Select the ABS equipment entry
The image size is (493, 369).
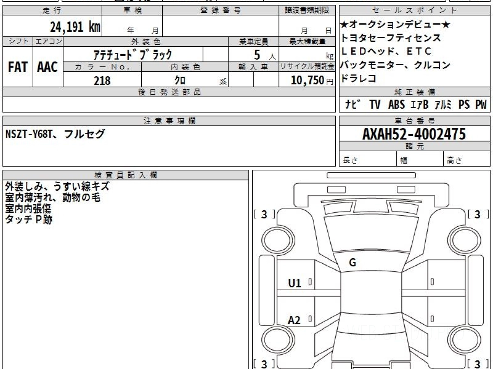(396, 105)
